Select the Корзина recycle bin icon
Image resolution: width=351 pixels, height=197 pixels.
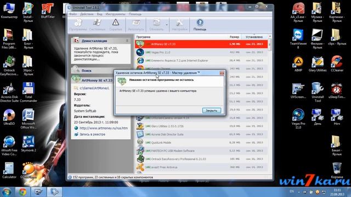point(337,170)
